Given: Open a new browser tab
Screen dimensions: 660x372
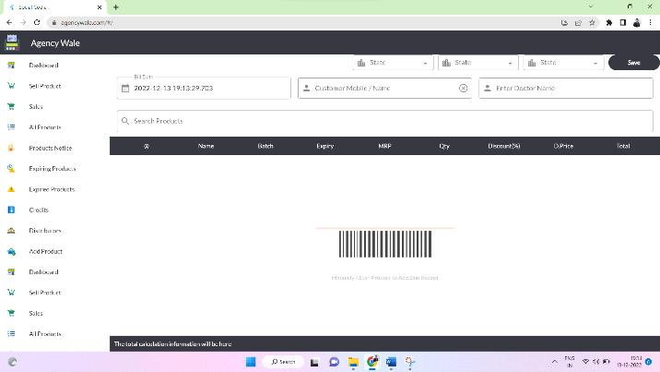Looking at the screenshot, I should pos(116,7).
